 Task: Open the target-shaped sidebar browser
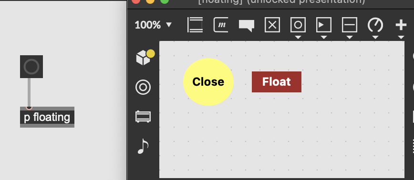[x=143, y=88]
